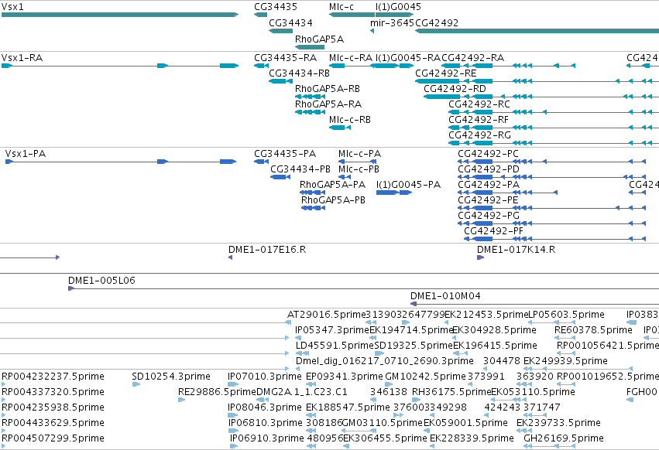Image resolution: width=659 pixels, height=450 pixels.
Task: Click the DME1-010M04 clone label
Action: point(445,296)
